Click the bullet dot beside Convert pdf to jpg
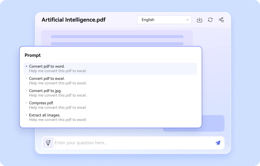 point(26,91)
